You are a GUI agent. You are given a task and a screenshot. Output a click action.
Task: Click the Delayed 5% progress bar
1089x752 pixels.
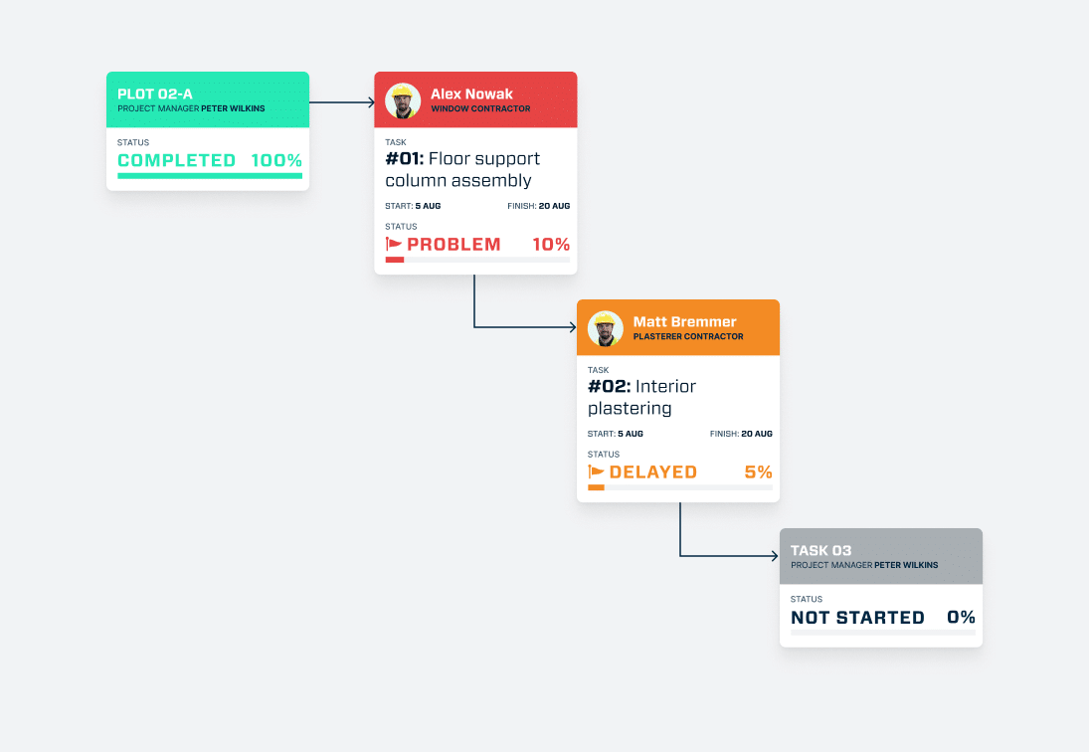679,487
